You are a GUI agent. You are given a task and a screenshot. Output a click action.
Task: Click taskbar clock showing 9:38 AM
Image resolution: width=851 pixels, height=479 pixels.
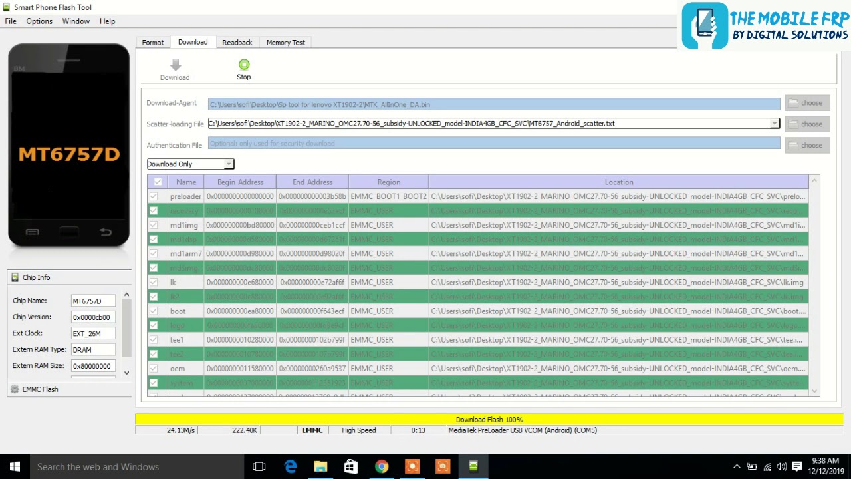tap(825, 466)
